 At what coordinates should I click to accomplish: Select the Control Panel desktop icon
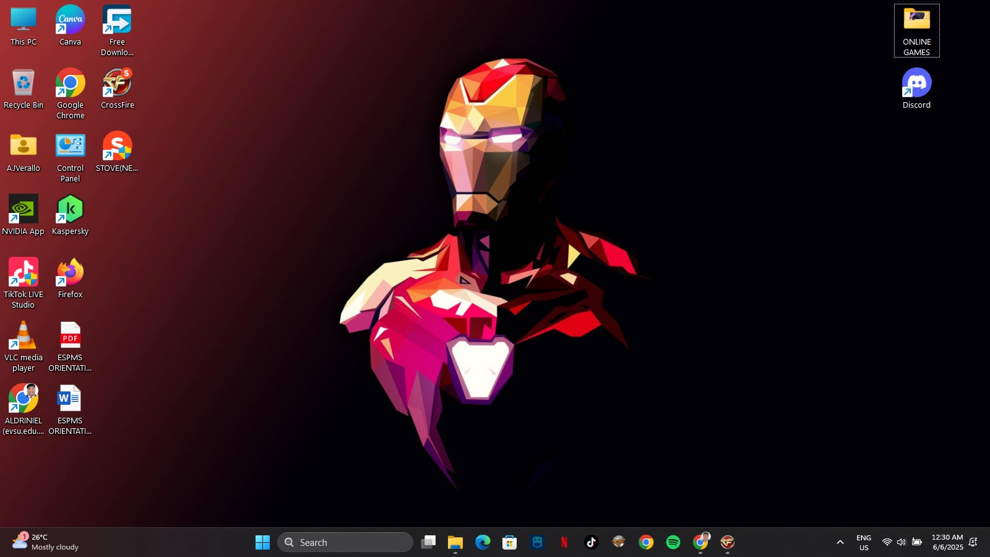[x=70, y=157]
